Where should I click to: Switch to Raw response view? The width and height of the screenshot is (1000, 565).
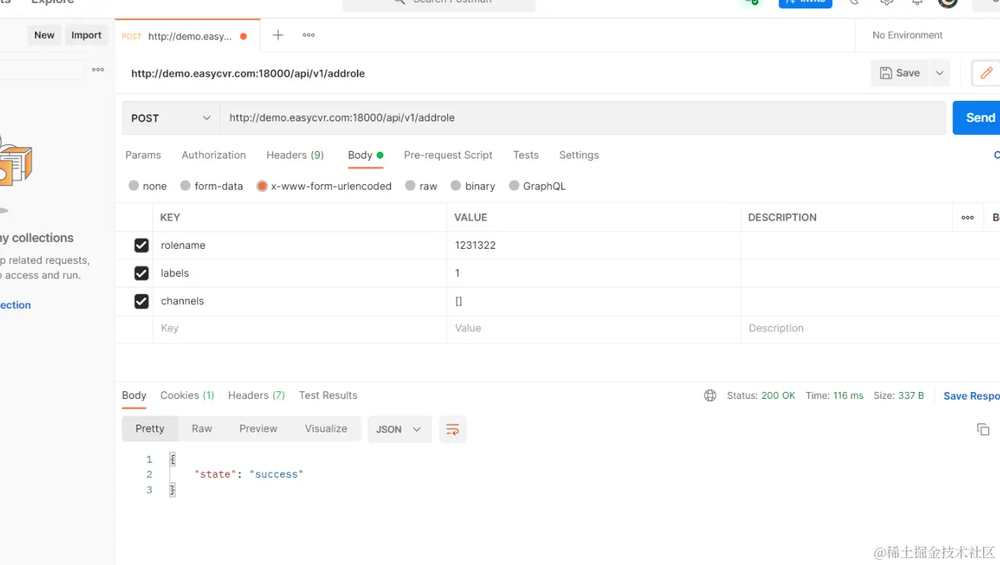pos(202,428)
